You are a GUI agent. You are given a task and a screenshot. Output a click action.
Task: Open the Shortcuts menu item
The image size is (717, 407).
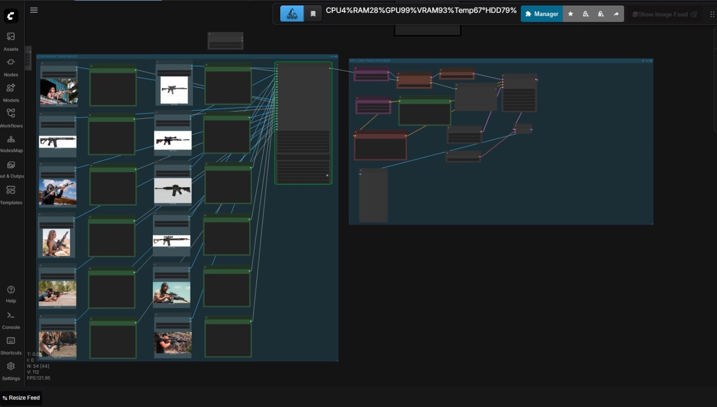(11, 345)
